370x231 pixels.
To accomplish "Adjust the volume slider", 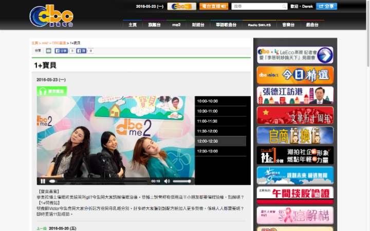I will 182,181.
